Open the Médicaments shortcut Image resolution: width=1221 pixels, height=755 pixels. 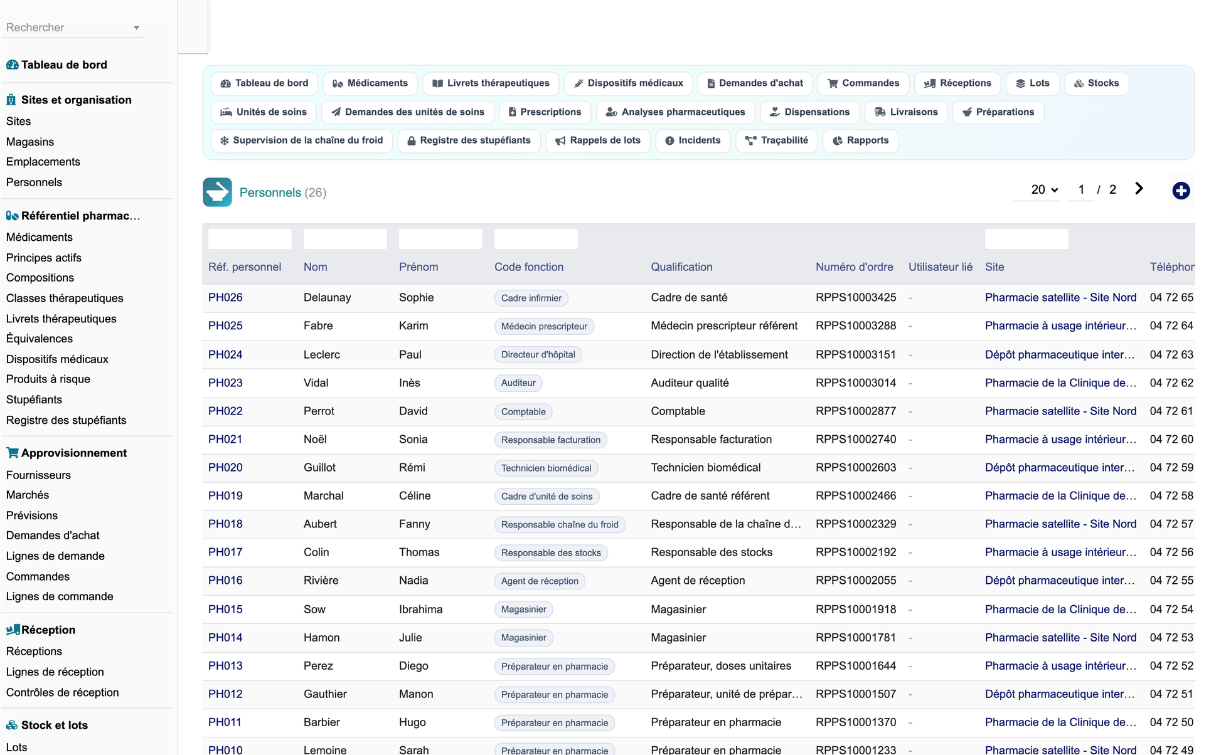[x=370, y=83]
